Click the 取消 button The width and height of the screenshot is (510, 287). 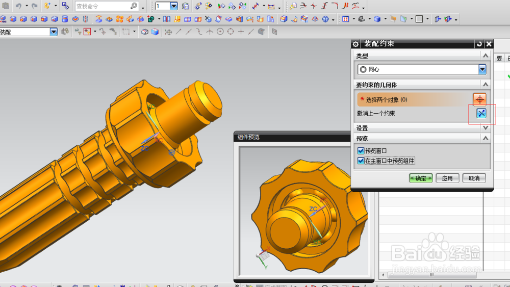click(474, 178)
